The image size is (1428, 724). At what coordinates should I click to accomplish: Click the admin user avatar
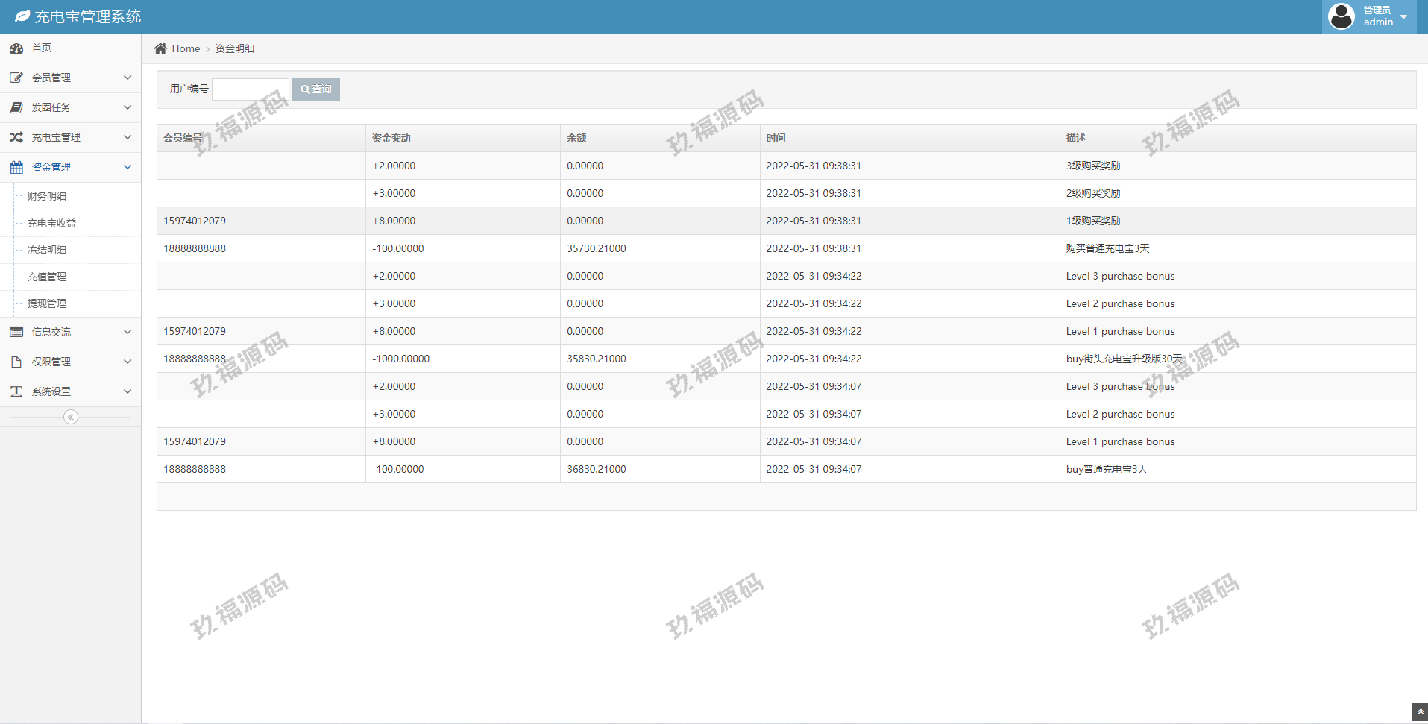1341,16
